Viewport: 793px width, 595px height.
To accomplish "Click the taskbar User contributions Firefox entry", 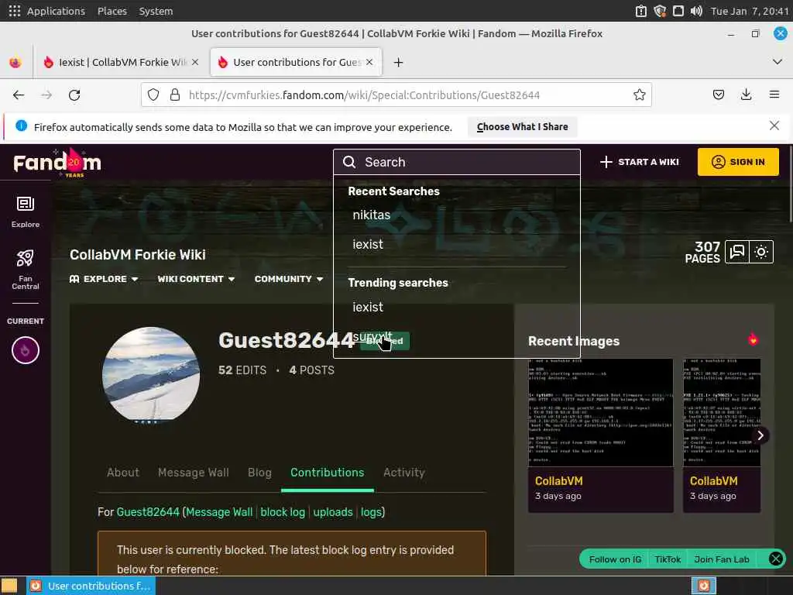I will point(91,586).
